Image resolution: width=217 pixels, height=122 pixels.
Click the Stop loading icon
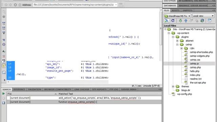tap(15, 5)
